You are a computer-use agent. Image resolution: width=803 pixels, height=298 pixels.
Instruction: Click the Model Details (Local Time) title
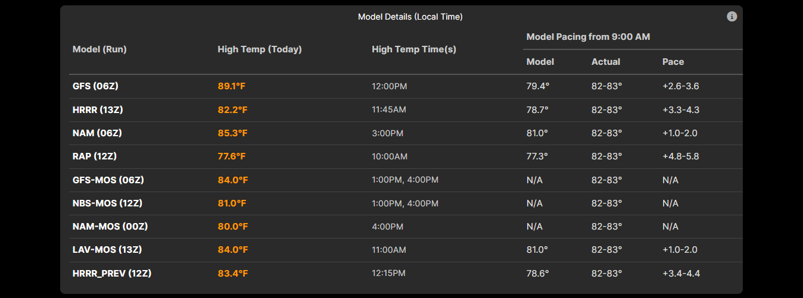[410, 17]
